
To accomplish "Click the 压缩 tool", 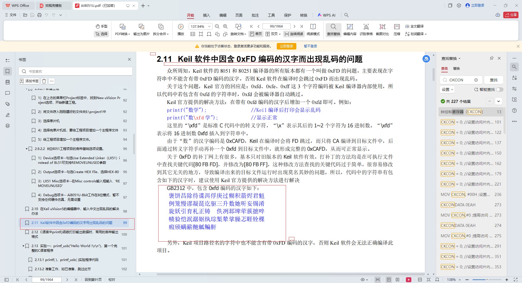I will 397,29.
